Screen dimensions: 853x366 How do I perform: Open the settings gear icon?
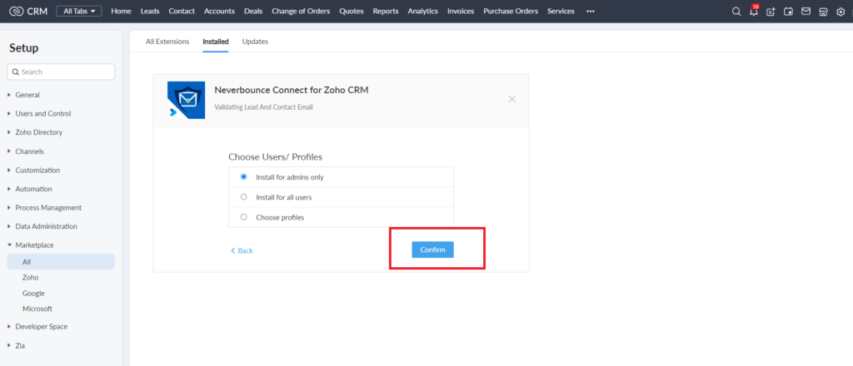point(841,12)
